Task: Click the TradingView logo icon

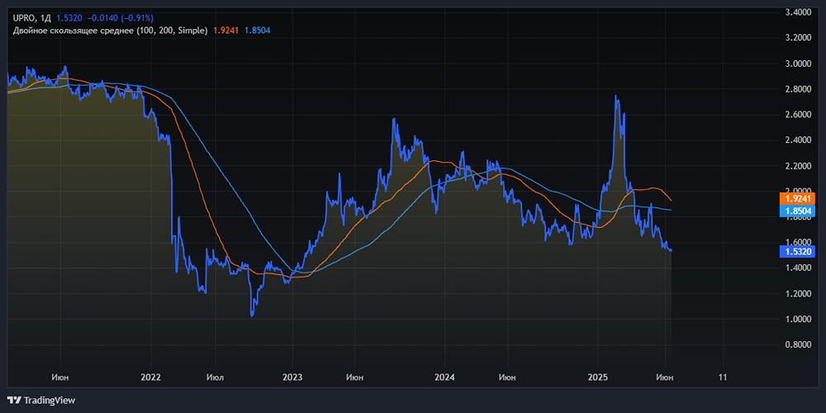Action: 14,400
